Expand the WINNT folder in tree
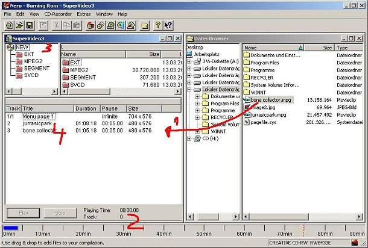 [x=197, y=132]
